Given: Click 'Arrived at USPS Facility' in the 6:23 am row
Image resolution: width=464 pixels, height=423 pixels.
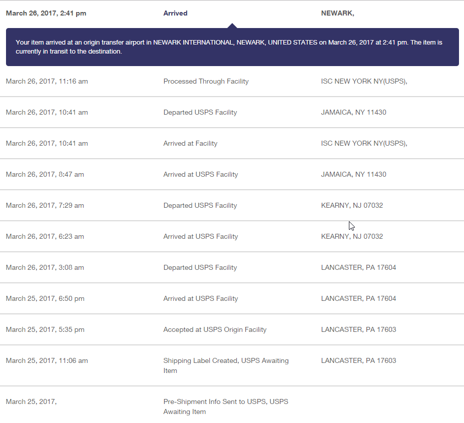Looking at the screenshot, I should (201, 237).
